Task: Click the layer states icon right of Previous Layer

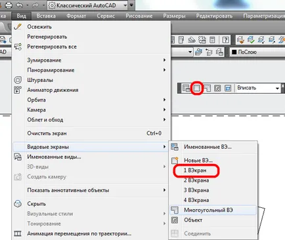Action: point(219,52)
